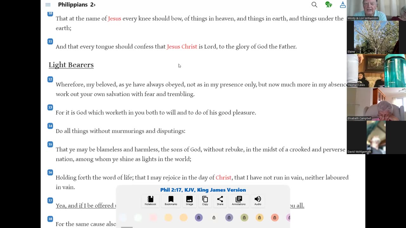Screen dimensions: 406x228
Task: Open the blue font formatting icon
Action: coord(343,5)
